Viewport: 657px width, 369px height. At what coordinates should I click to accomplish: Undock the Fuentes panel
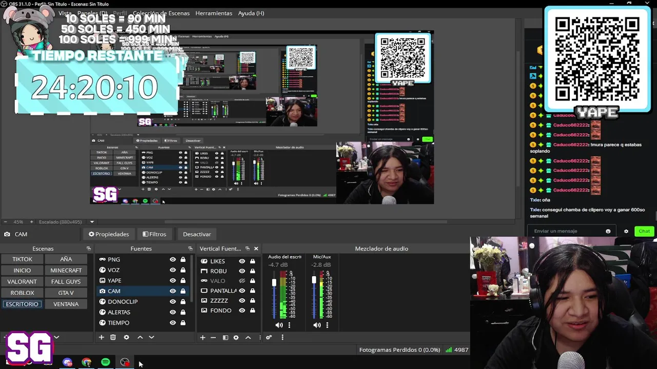pos(190,249)
